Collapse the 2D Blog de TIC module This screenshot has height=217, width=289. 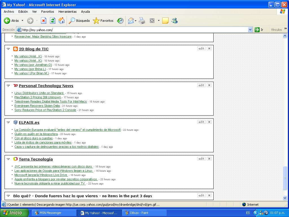[x=8, y=49]
